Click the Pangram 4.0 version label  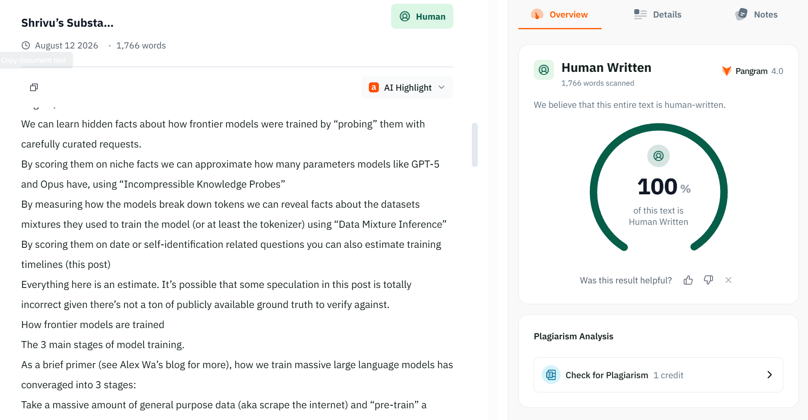coord(777,71)
